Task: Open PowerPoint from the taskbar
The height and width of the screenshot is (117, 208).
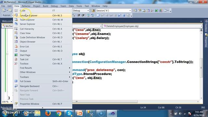Action: [x=80, y=113]
